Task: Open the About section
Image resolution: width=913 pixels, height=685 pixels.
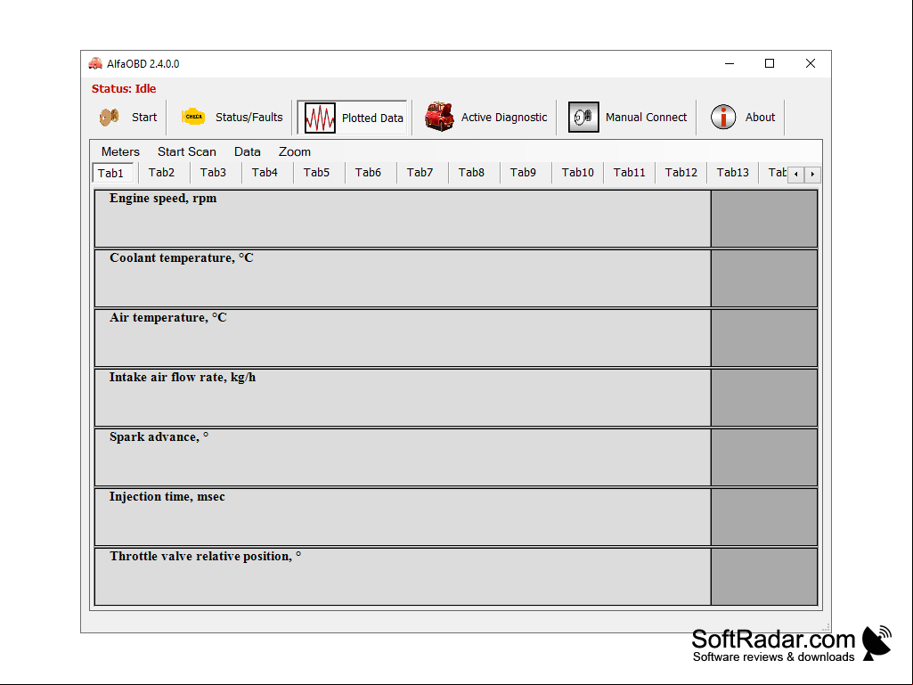Action: click(x=760, y=117)
